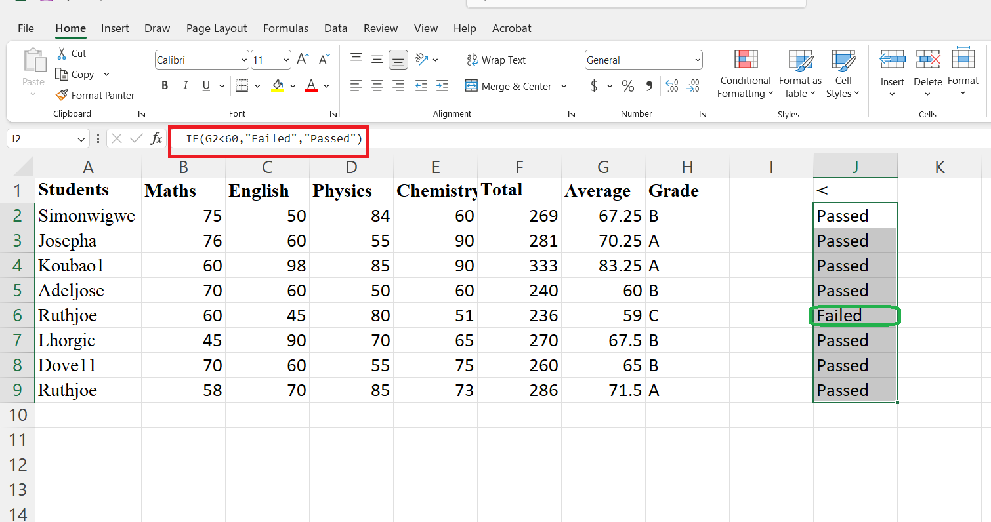Switch to the Formulas tab

coord(285,28)
